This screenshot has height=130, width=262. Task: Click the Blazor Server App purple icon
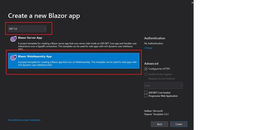click(13, 39)
